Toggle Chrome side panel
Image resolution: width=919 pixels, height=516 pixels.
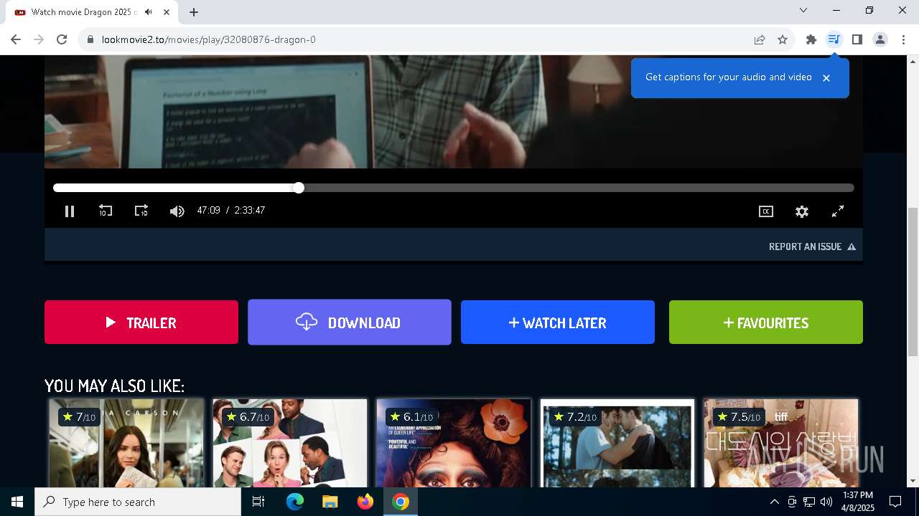857,39
